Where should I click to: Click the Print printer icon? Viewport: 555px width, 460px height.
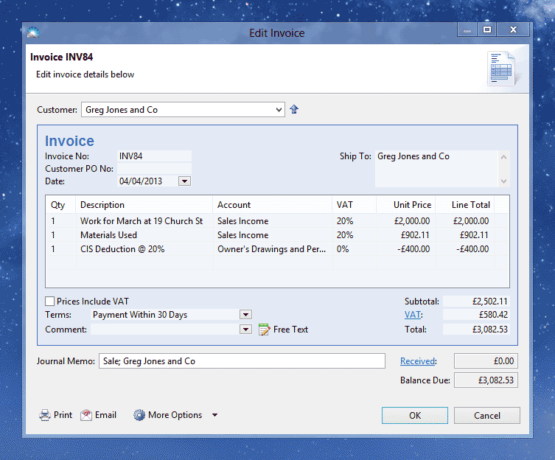point(45,415)
